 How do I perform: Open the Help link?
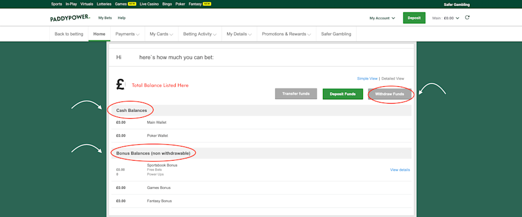point(122,18)
